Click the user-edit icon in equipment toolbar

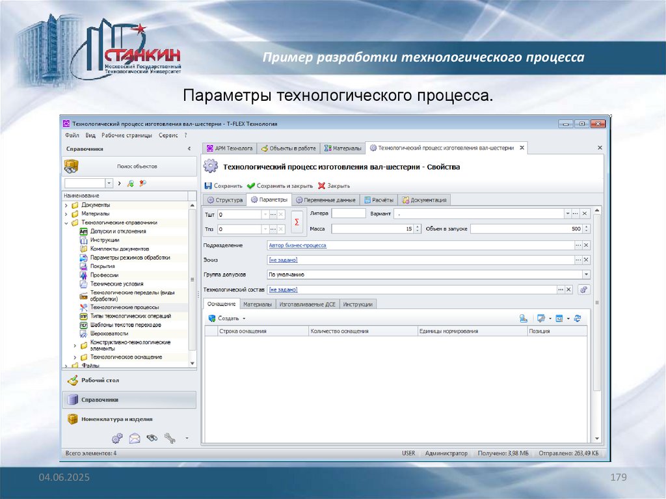524,318
